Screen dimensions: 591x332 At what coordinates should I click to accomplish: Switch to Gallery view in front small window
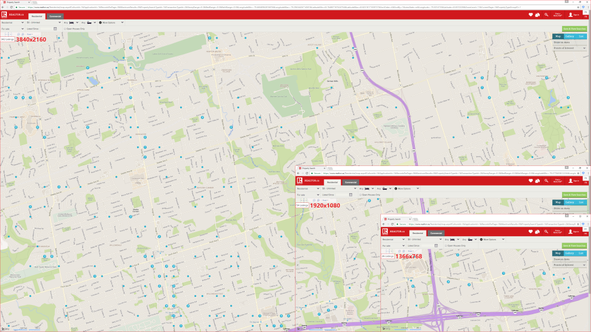570,254
